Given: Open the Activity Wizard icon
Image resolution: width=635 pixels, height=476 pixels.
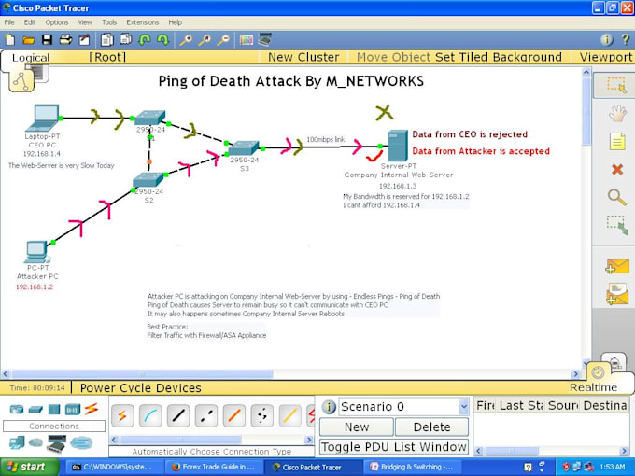Looking at the screenshot, I should point(84,39).
